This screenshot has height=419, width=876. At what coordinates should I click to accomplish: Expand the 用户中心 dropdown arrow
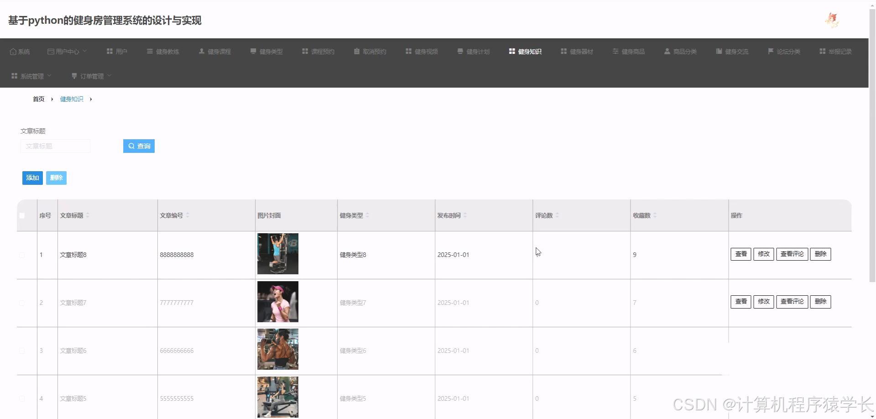(85, 51)
